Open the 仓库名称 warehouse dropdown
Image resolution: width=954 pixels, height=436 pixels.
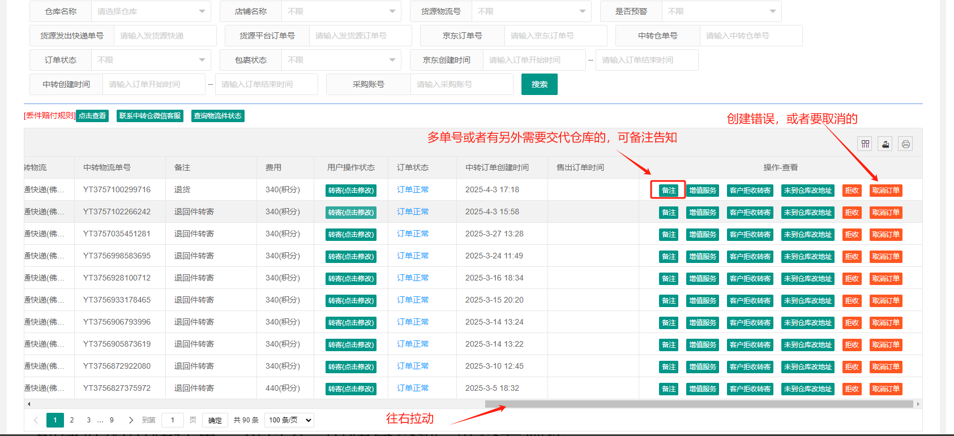151,11
